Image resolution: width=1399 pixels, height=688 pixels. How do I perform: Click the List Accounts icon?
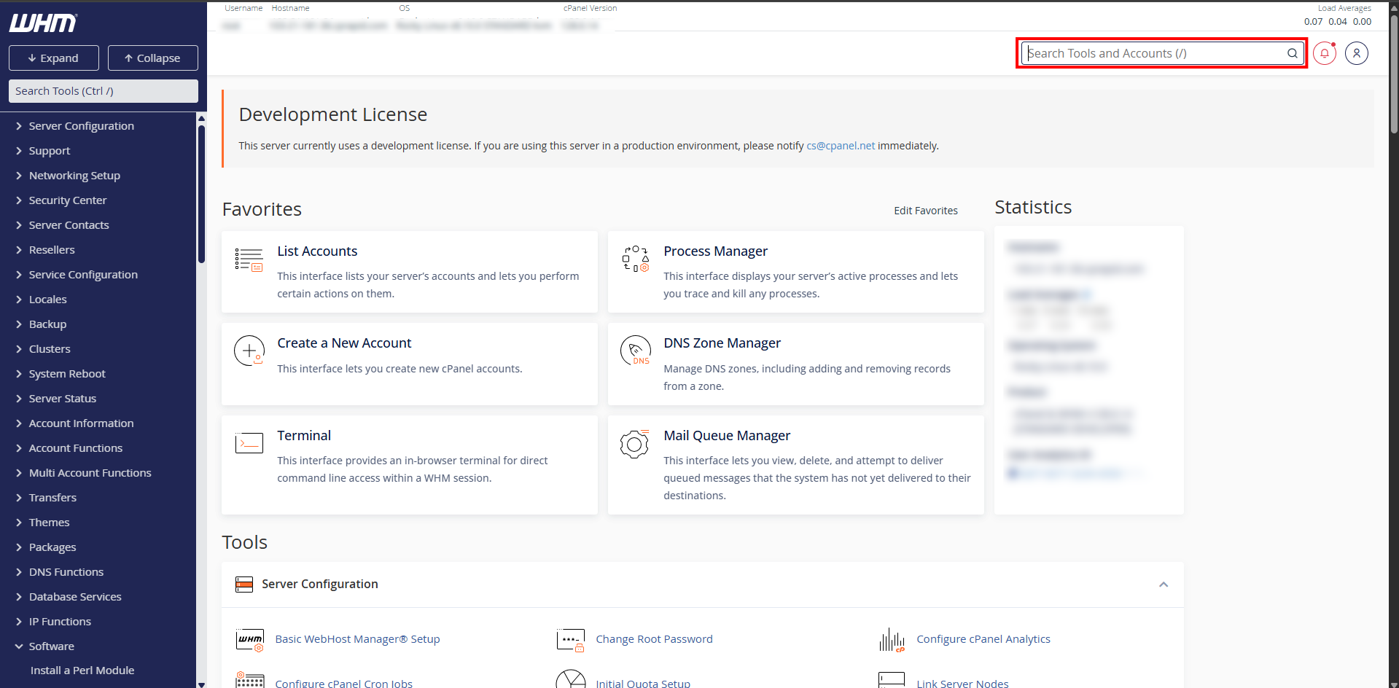249,260
